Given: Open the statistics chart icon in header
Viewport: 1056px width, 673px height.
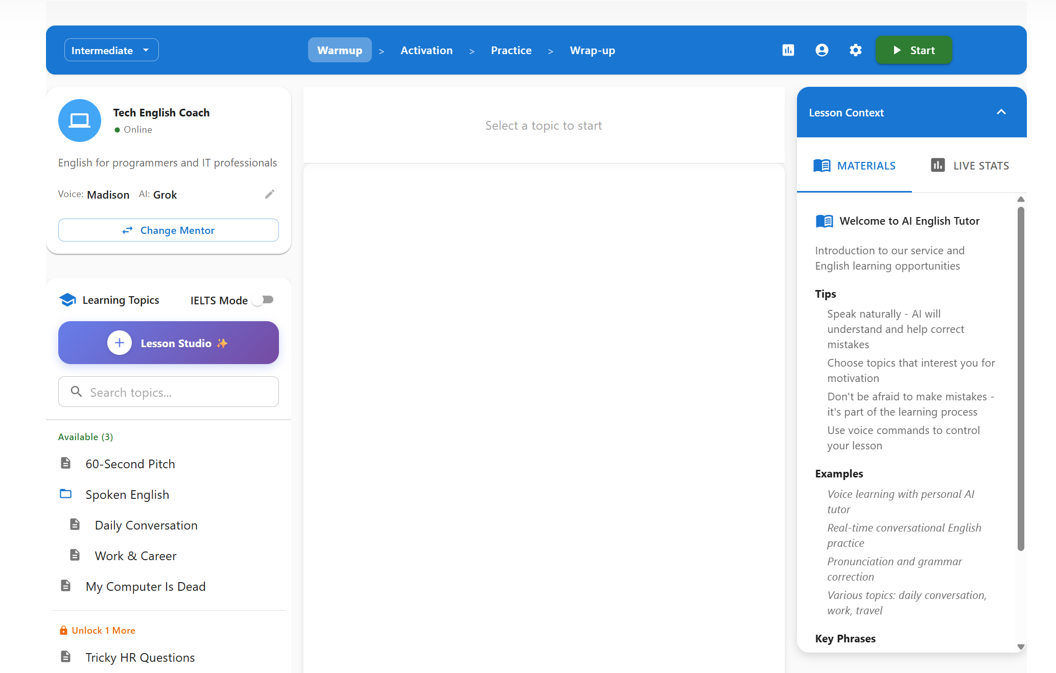Looking at the screenshot, I should tap(788, 50).
